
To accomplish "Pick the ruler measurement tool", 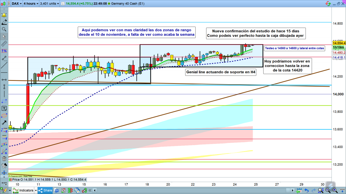I will click(x=4, y=44).
